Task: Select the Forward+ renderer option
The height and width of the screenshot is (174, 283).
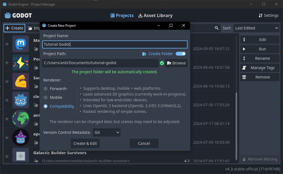Action: (45, 89)
